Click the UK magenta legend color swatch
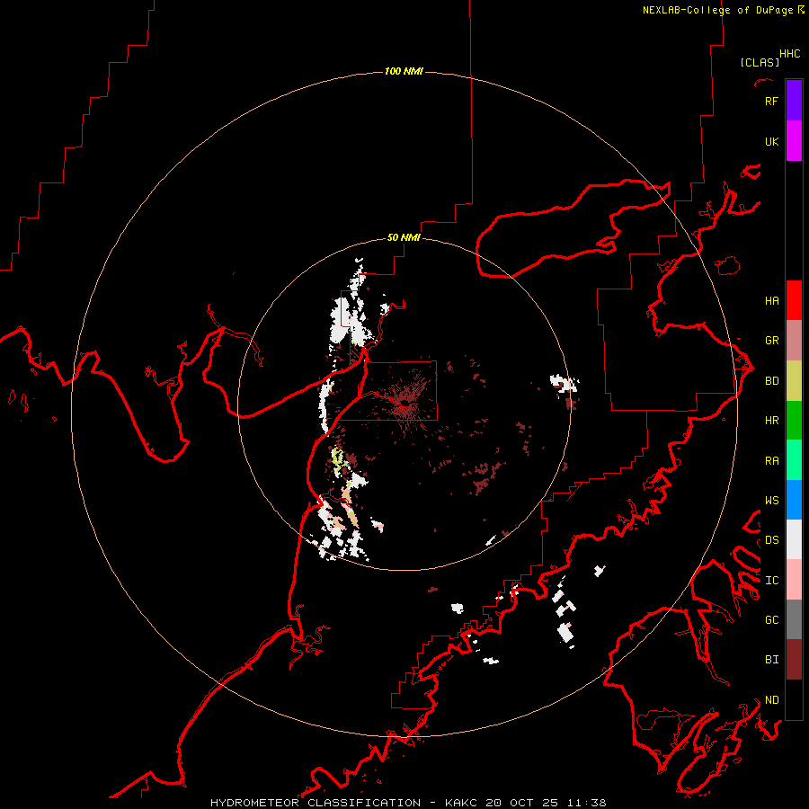The width and height of the screenshot is (809, 809). 794,141
